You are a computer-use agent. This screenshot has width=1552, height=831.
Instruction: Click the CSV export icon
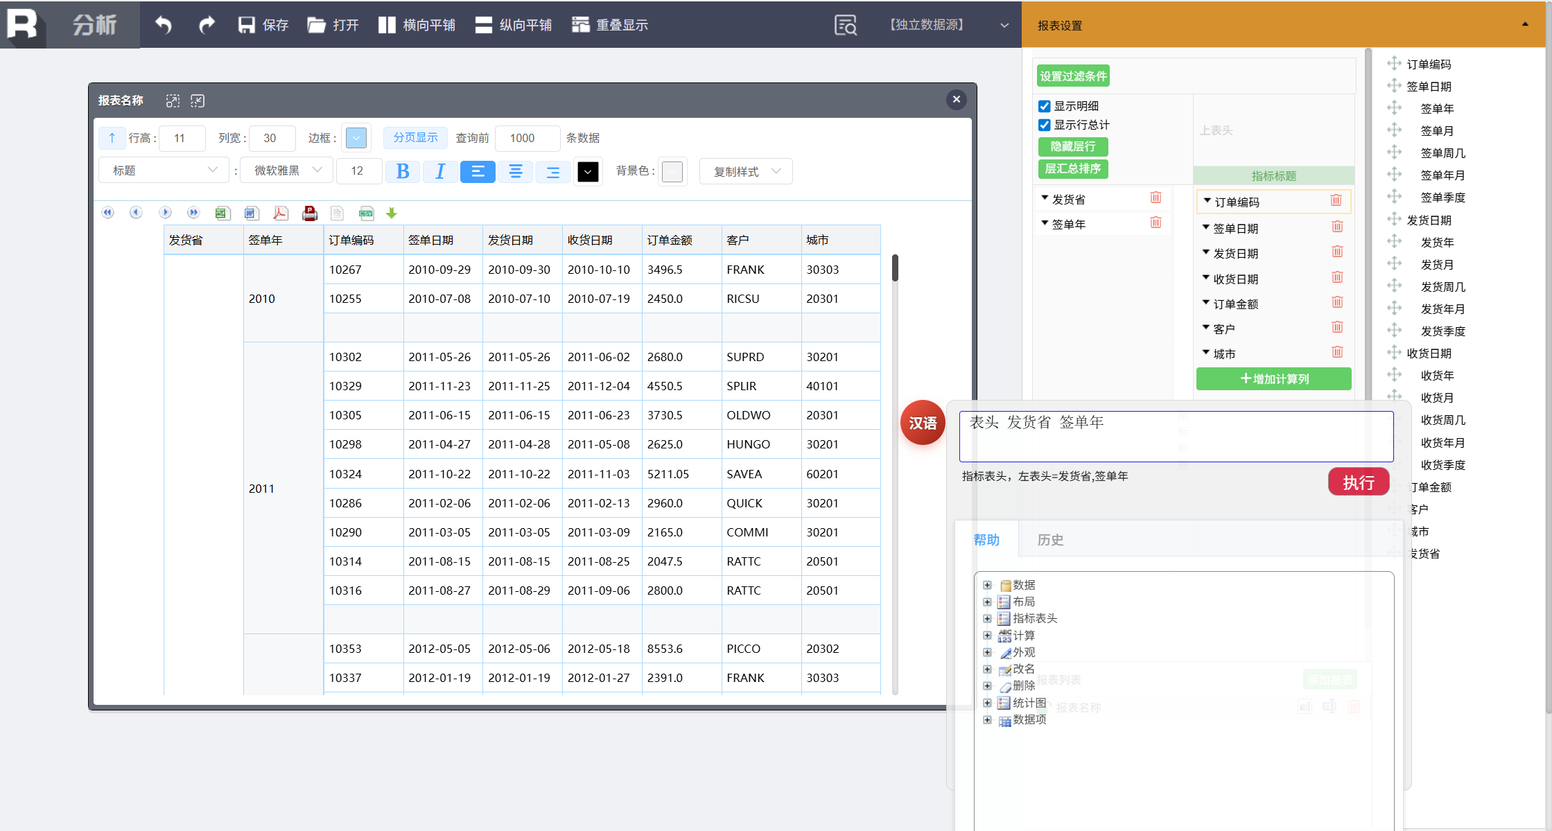pyautogui.click(x=366, y=213)
